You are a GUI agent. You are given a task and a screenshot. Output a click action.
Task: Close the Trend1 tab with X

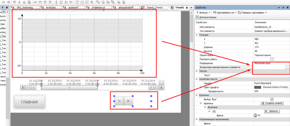point(187,7)
